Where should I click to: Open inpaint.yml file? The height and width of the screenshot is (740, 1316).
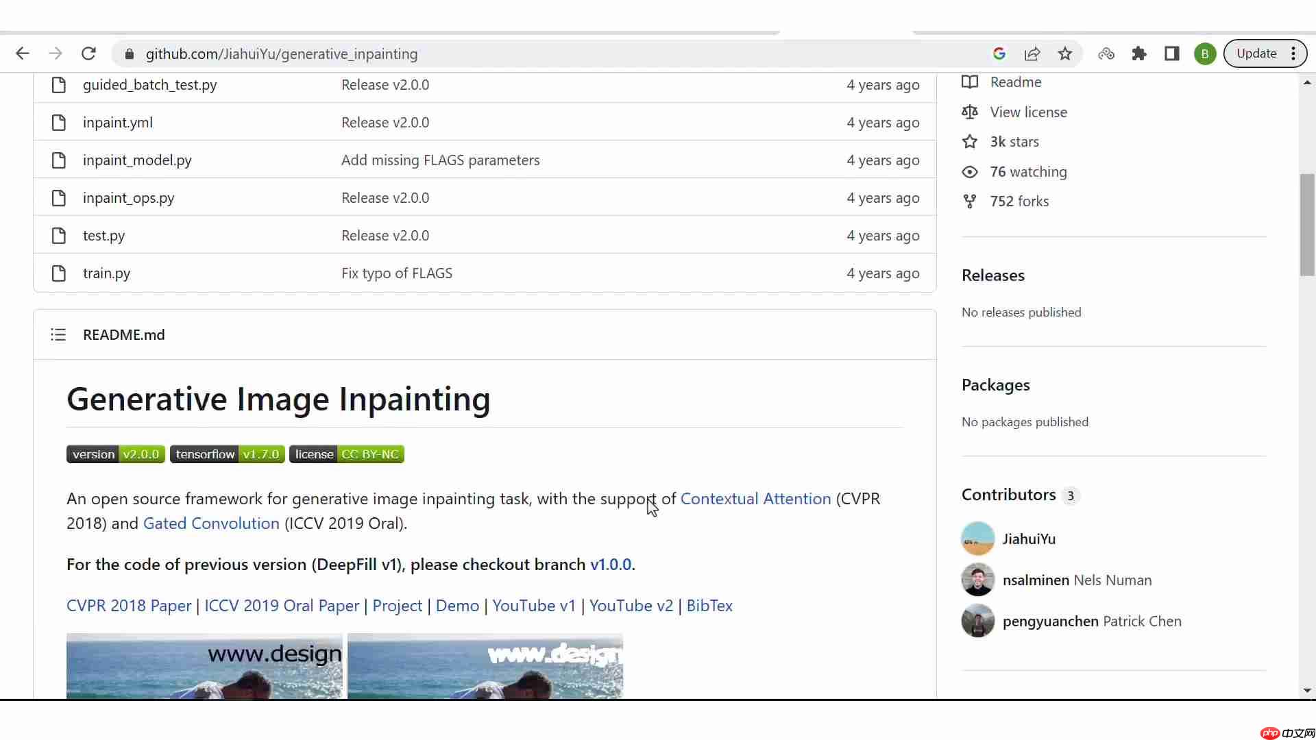click(118, 123)
